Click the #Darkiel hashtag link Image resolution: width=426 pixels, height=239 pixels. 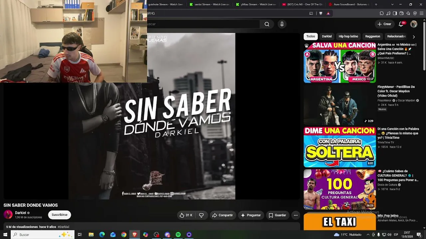click(x=63, y=227)
